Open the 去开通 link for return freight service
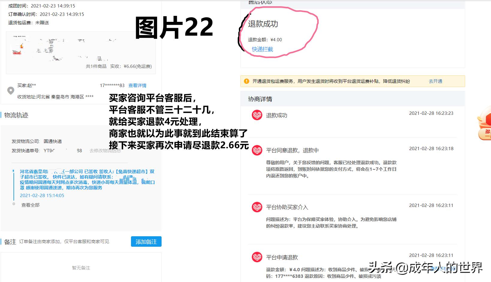This screenshot has height=282, width=491. click(435, 81)
